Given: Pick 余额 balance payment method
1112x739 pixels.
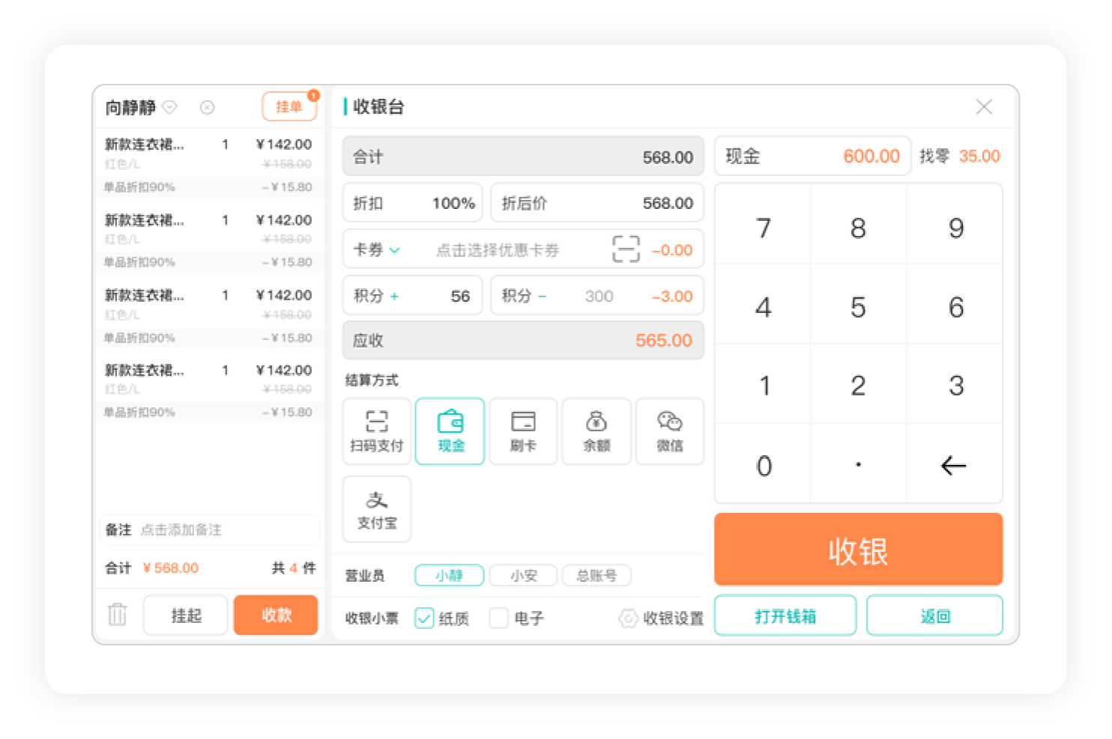Looking at the screenshot, I should tap(596, 431).
